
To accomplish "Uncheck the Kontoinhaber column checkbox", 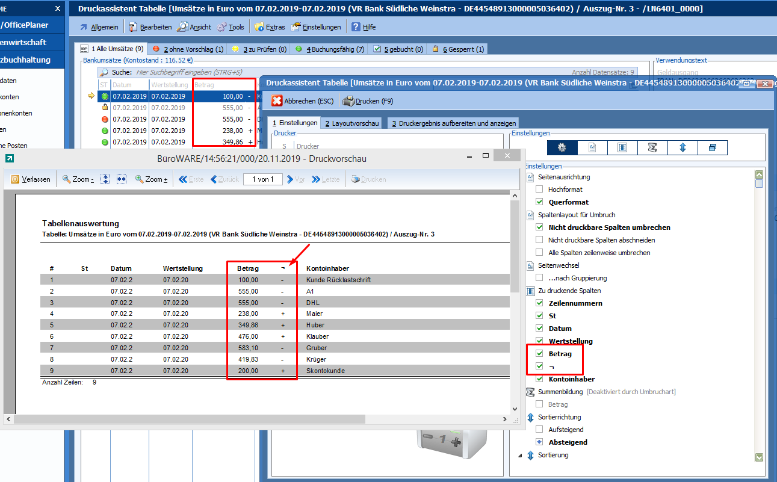I will click(x=539, y=379).
